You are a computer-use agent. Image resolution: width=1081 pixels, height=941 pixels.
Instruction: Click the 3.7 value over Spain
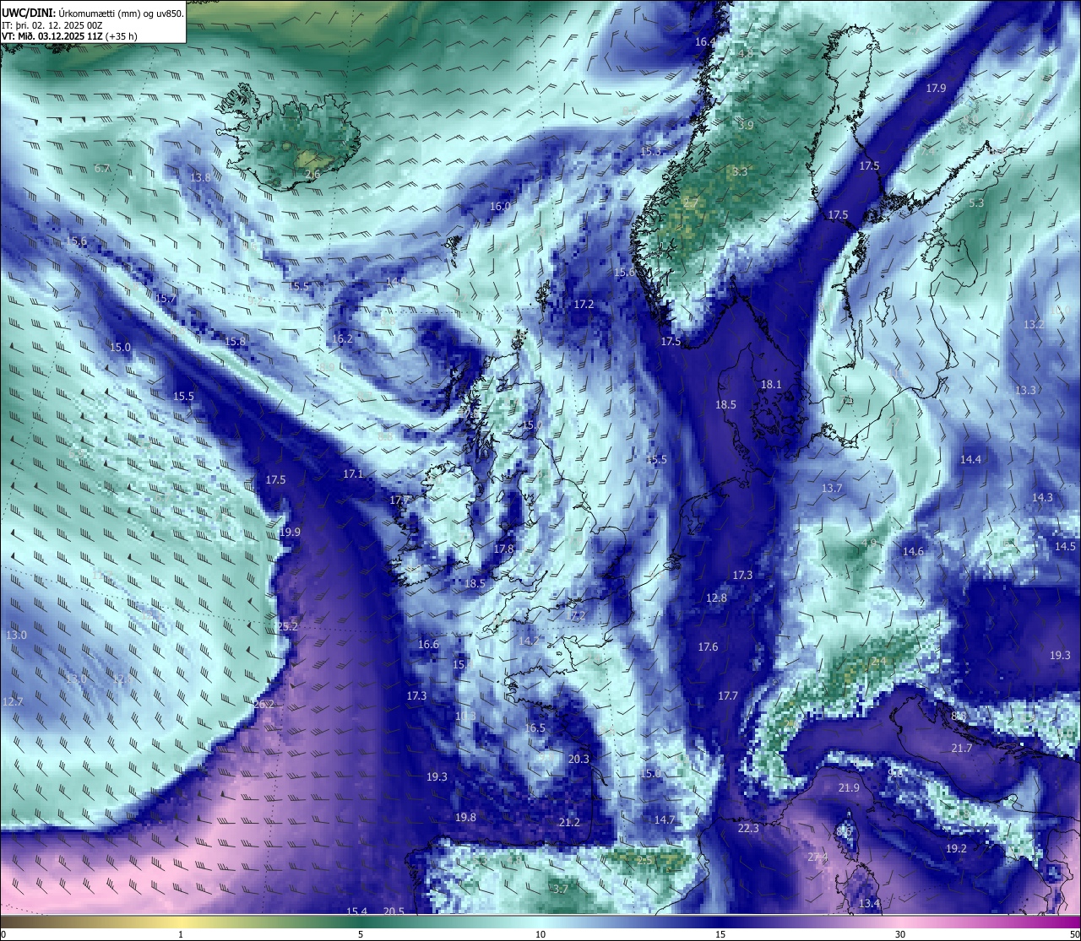[561, 889]
